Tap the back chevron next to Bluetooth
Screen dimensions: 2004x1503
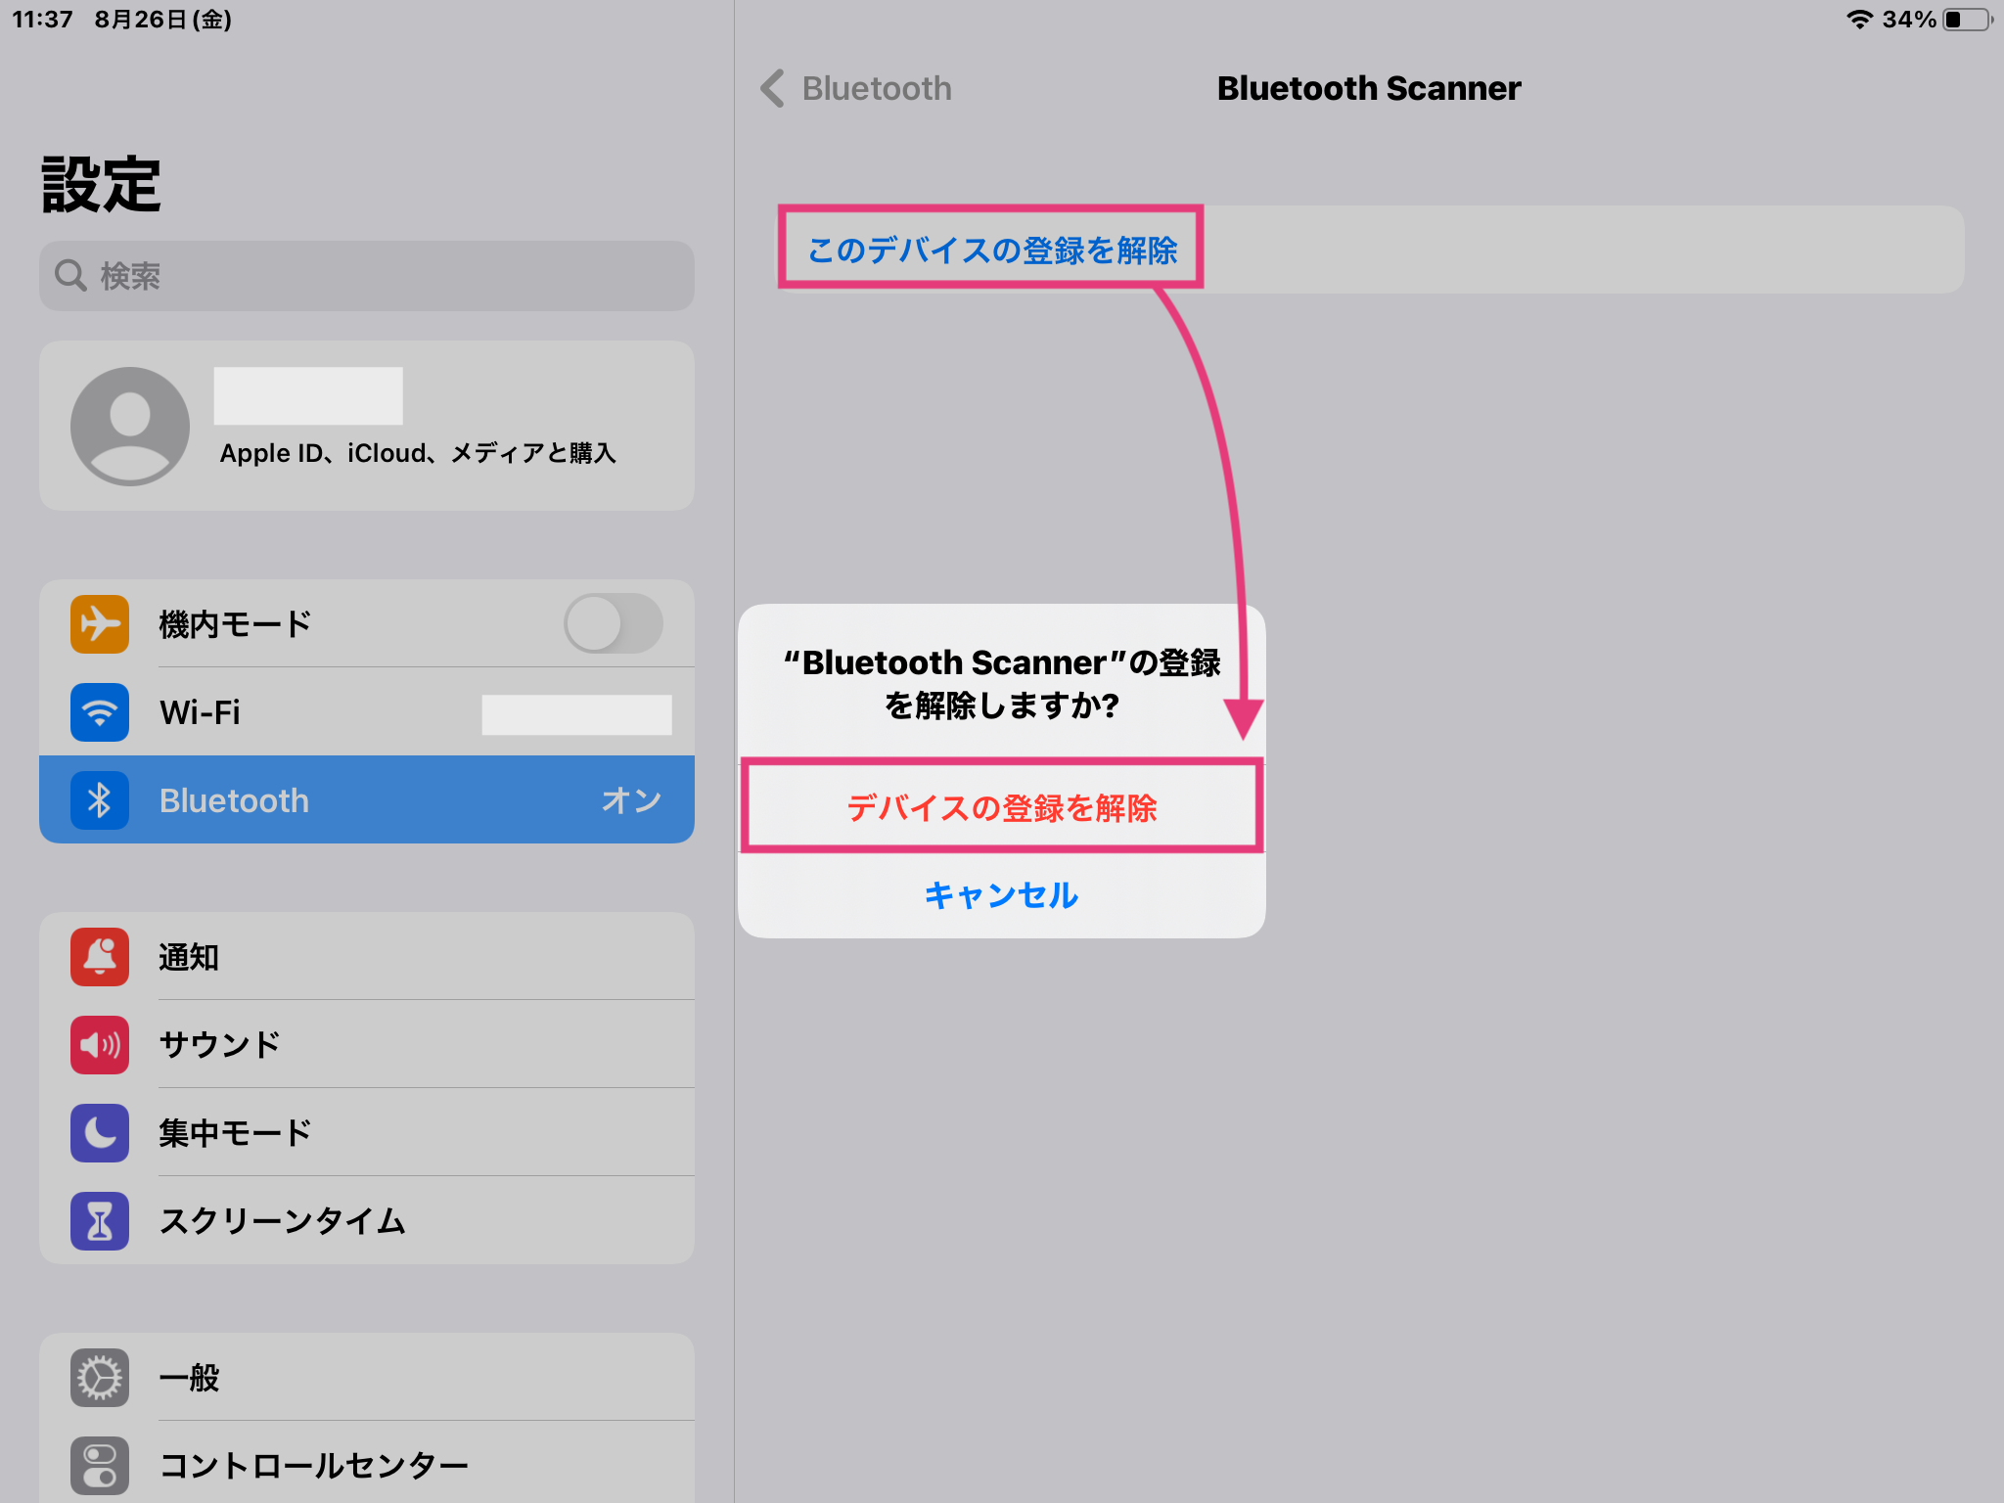point(773,88)
